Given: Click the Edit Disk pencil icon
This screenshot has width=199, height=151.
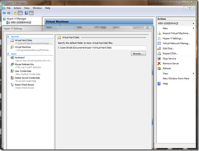Looking at the screenshot, I should point(159,49).
